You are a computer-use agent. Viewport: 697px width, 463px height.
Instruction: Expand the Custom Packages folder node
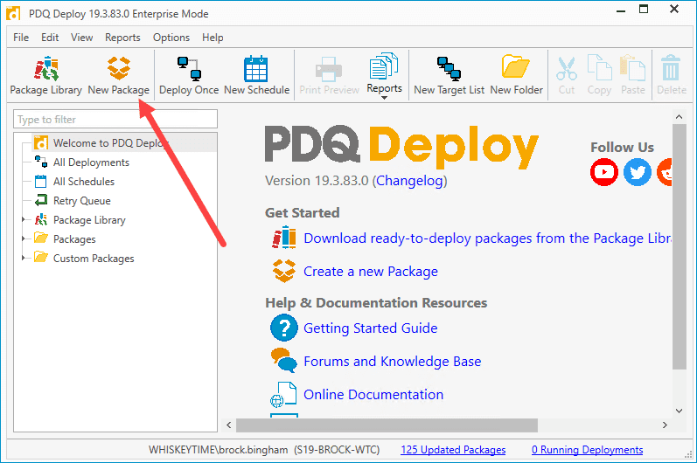[23, 258]
